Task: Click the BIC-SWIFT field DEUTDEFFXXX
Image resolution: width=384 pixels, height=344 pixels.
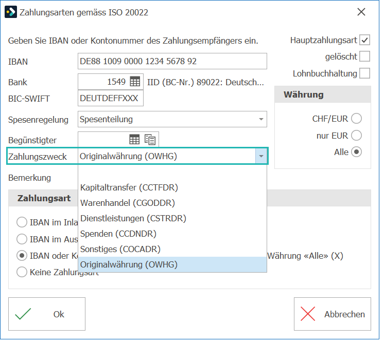Action: [111, 98]
